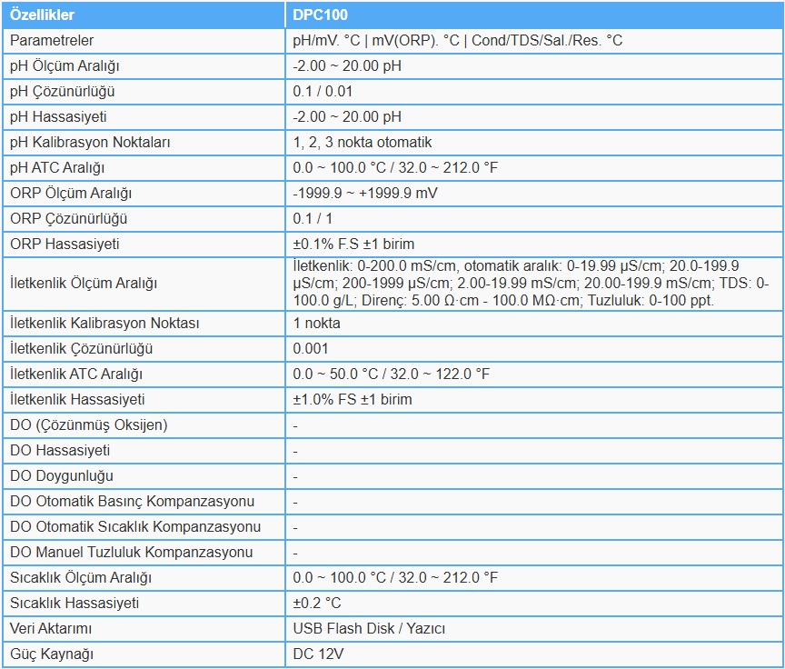Screen dimensions: 785x669
Task: Click the 'Veri Aktarımı' label
Action: 51,628
